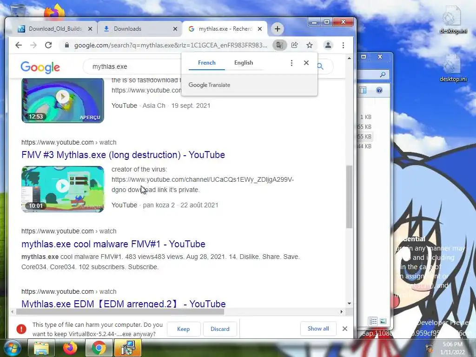Click the system tray action center icon
Image resolution: width=476 pixels, height=357 pixels.
point(429,348)
